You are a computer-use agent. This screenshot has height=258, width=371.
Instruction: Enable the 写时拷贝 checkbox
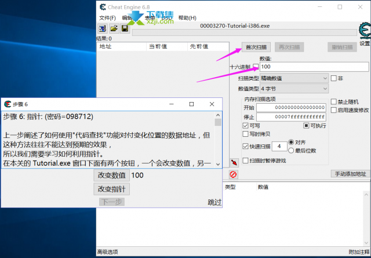246,134
